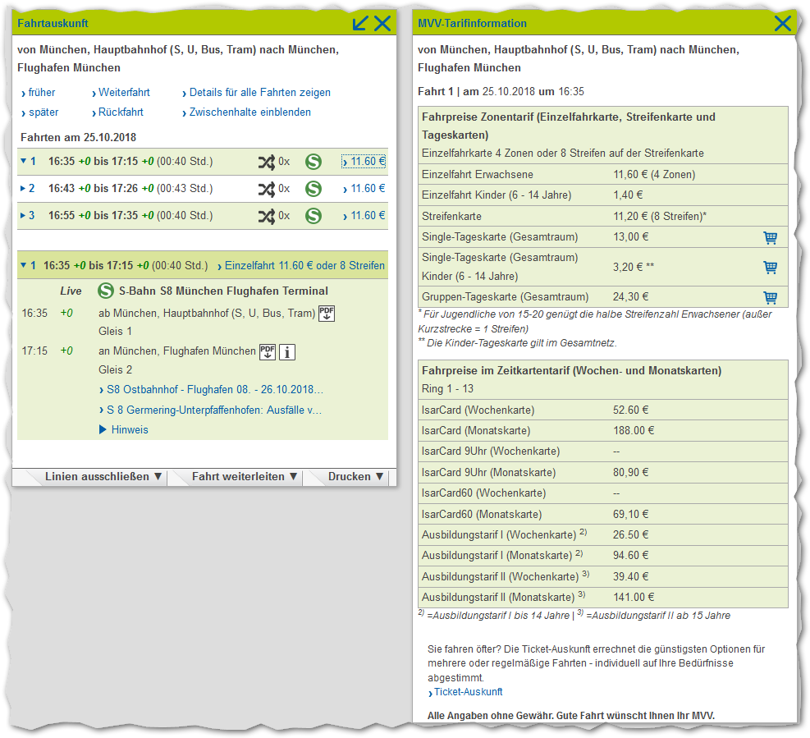The image size is (810, 738).
Task: Download the PDF for Flughafen München station
Action: click(267, 352)
